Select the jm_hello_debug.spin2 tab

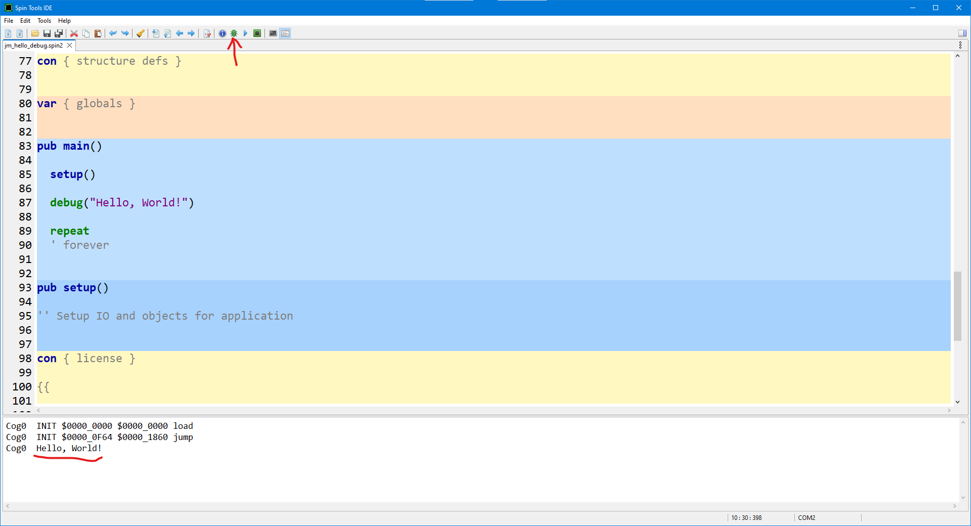[x=34, y=46]
